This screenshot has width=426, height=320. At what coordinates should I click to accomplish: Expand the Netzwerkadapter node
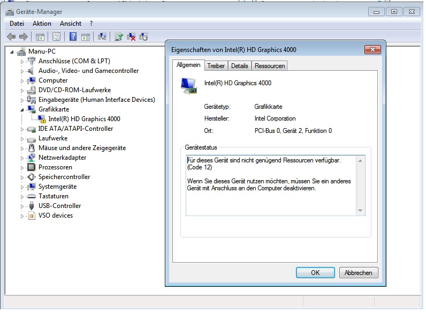click(22, 158)
